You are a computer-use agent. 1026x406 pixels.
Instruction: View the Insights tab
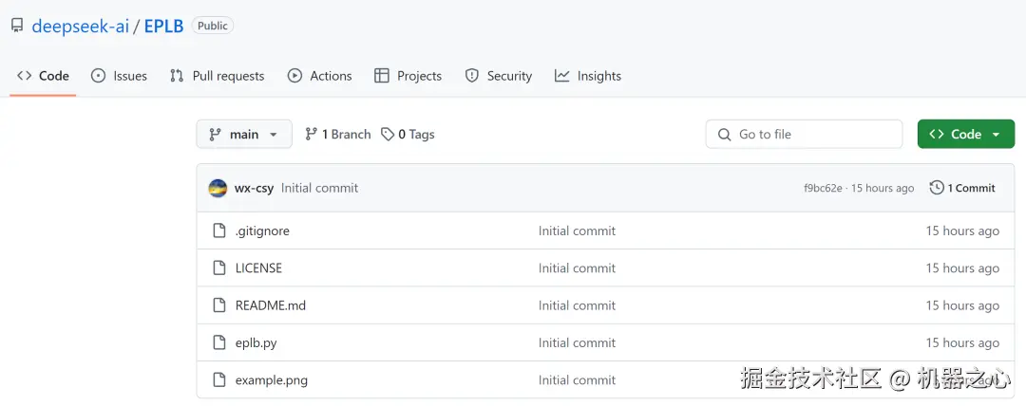pos(588,76)
